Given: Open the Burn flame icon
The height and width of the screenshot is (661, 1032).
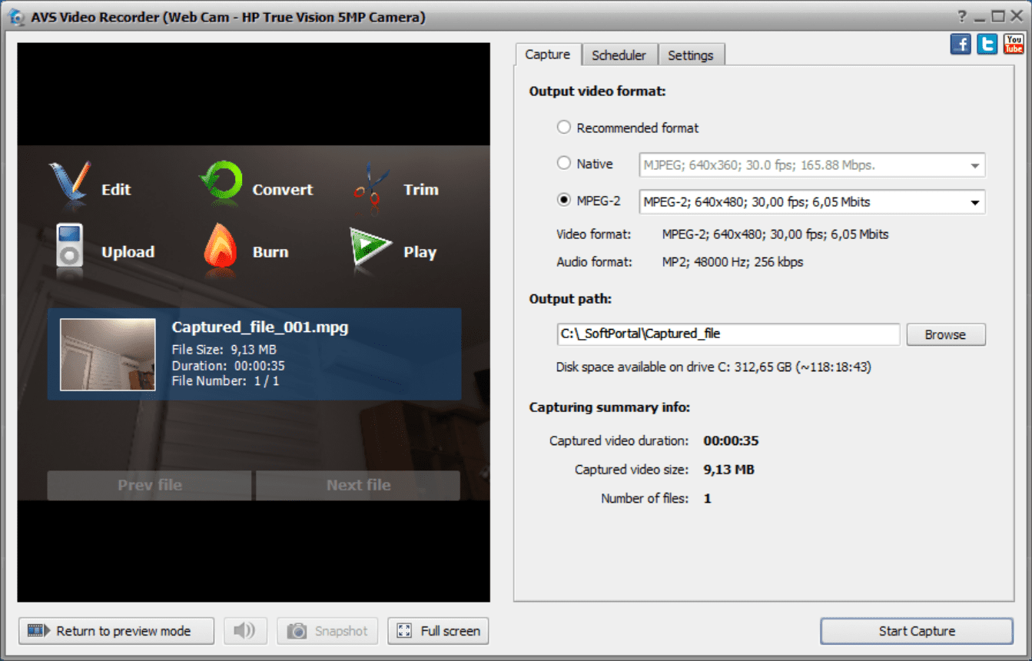Looking at the screenshot, I should click(x=221, y=246).
